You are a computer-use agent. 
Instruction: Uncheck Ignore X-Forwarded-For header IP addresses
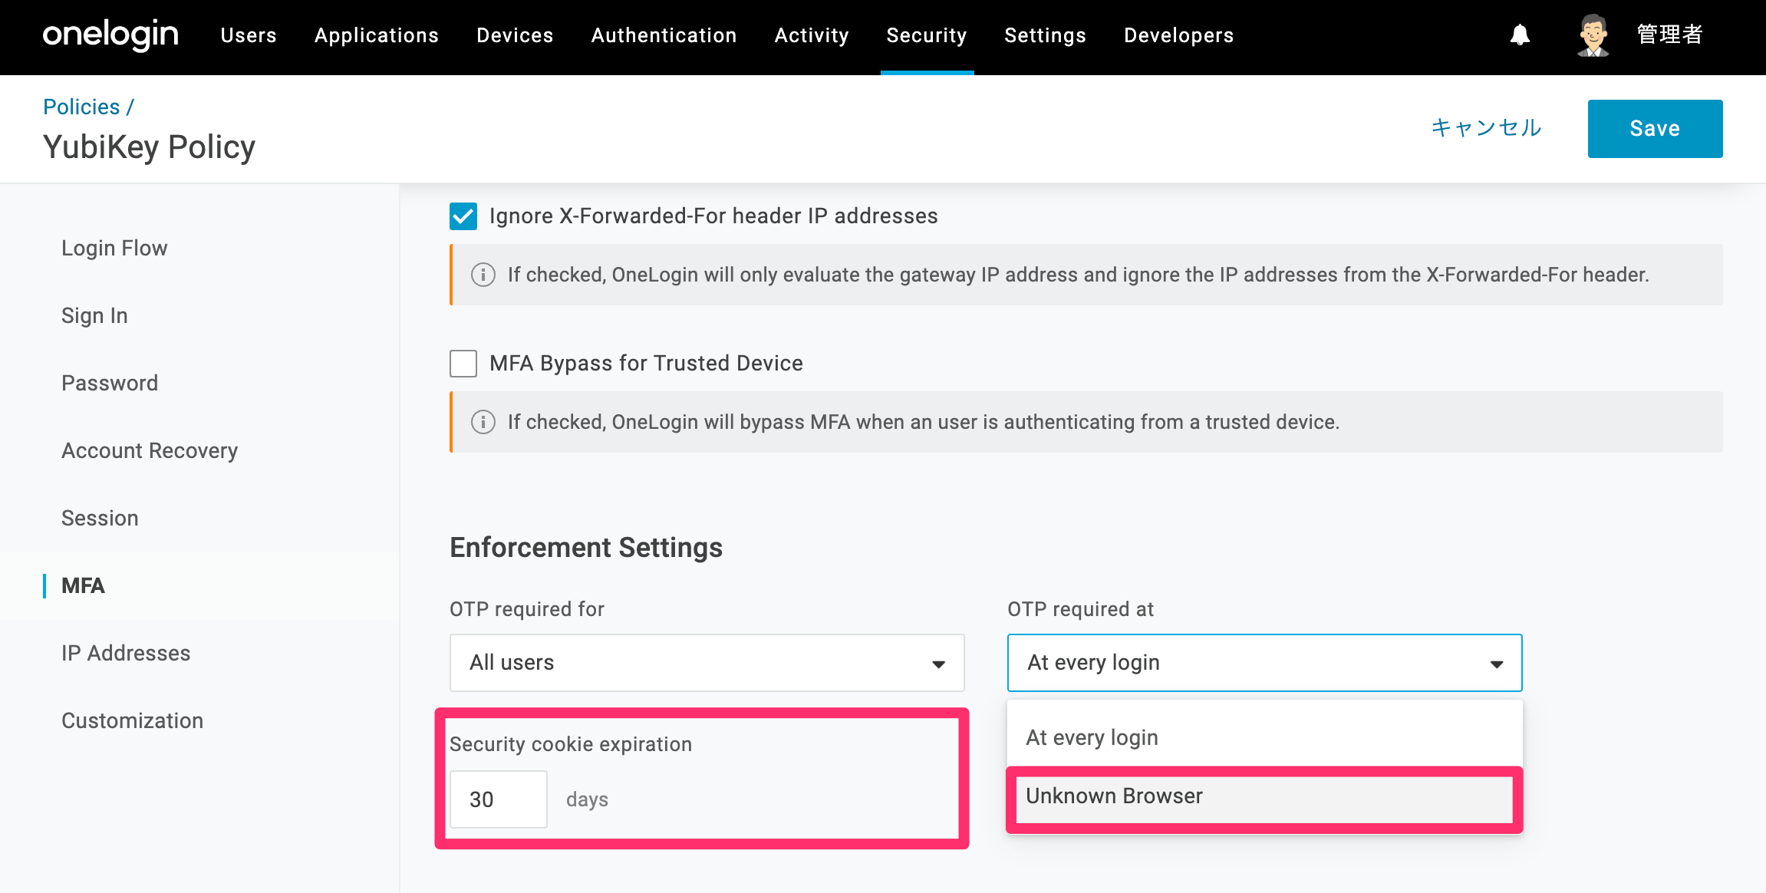pos(463,216)
